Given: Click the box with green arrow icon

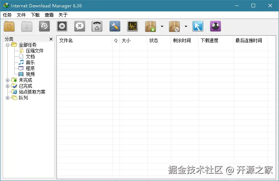Looking at the screenshot, I should point(151,26).
